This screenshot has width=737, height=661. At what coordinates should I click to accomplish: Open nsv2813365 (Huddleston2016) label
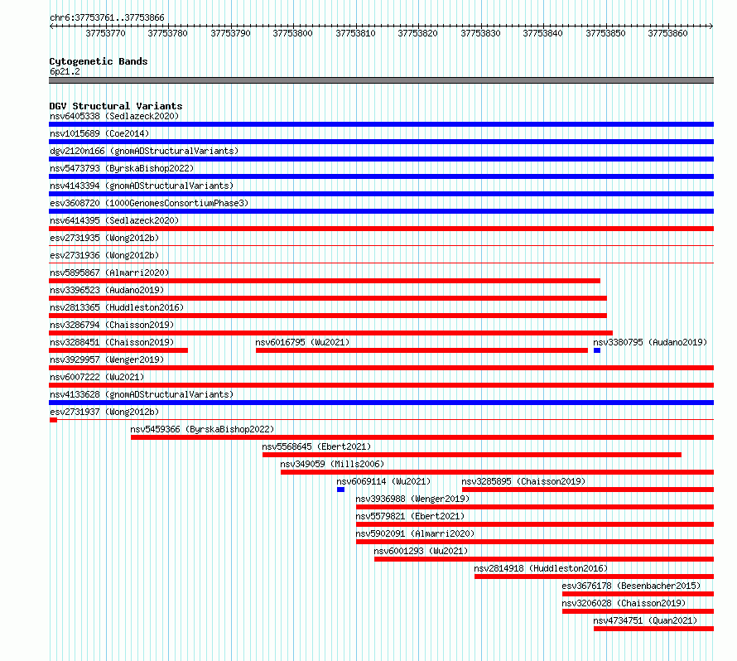[117, 307]
